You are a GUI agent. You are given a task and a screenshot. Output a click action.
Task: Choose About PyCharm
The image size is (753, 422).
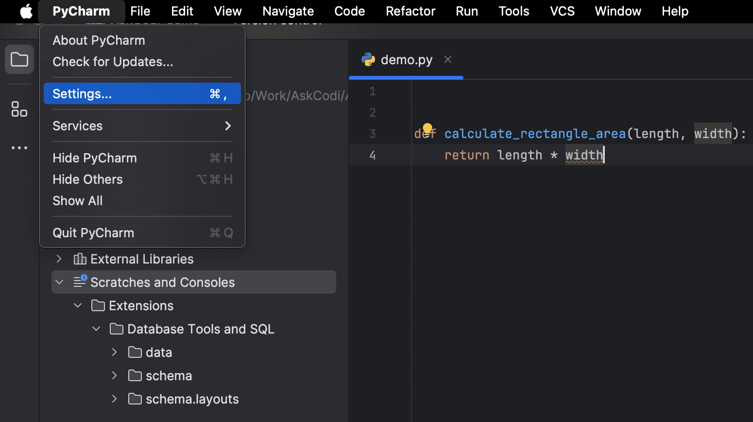(x=142, y=40)
